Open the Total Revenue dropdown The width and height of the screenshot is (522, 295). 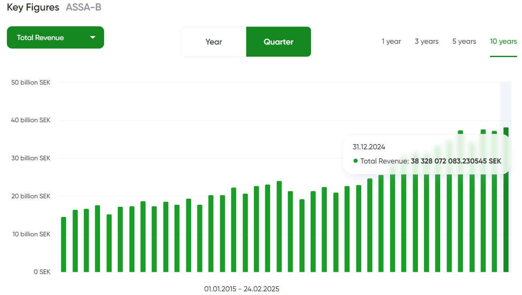coord(55,38)
